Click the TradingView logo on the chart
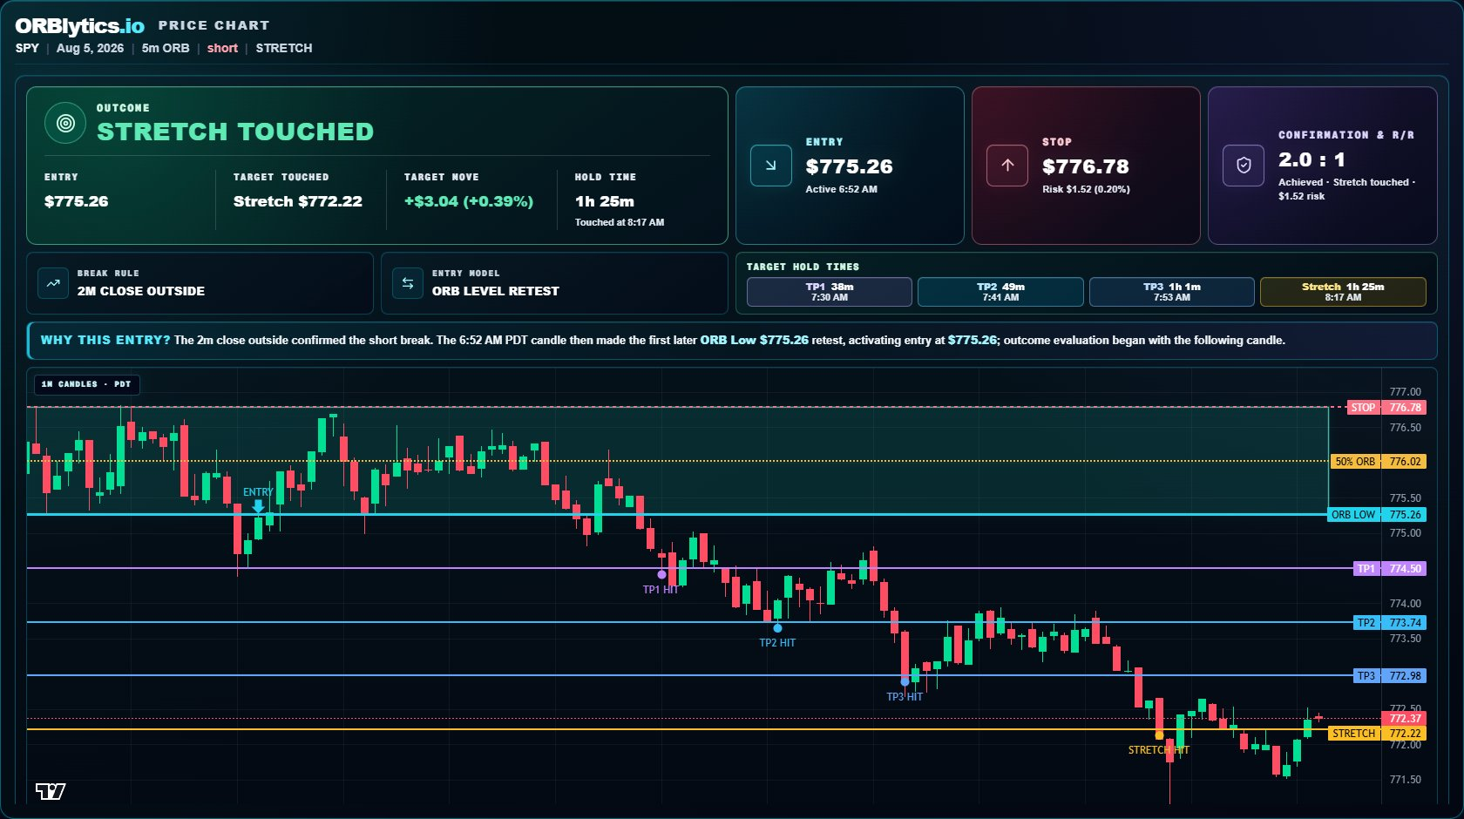1464x819 pixels. click(x=51, y=791)
